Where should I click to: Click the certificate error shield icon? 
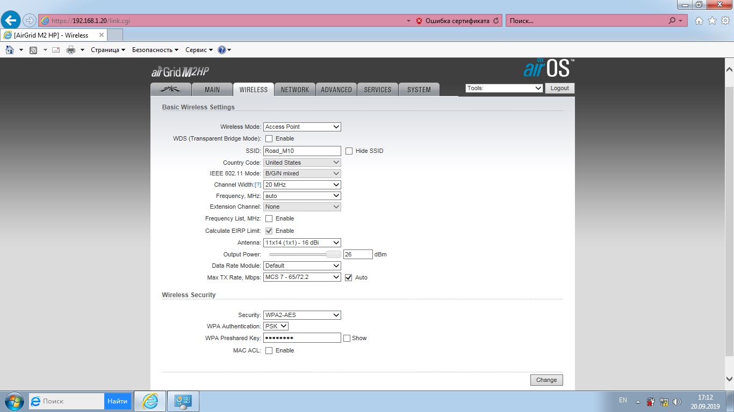(419, 21)
